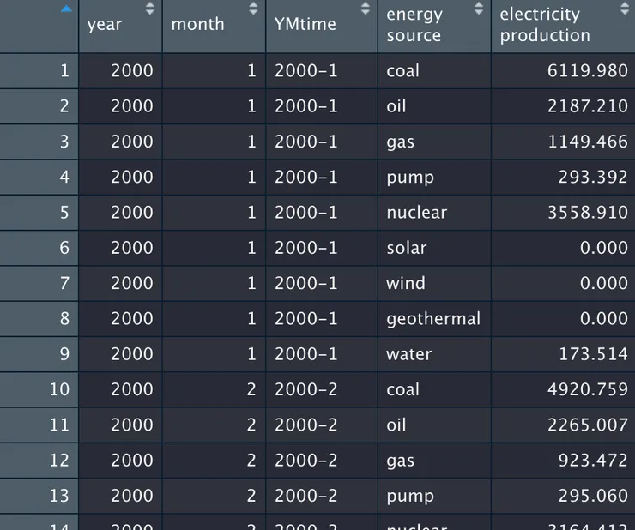
Task: Click row number 3
Action: [63, 142]
